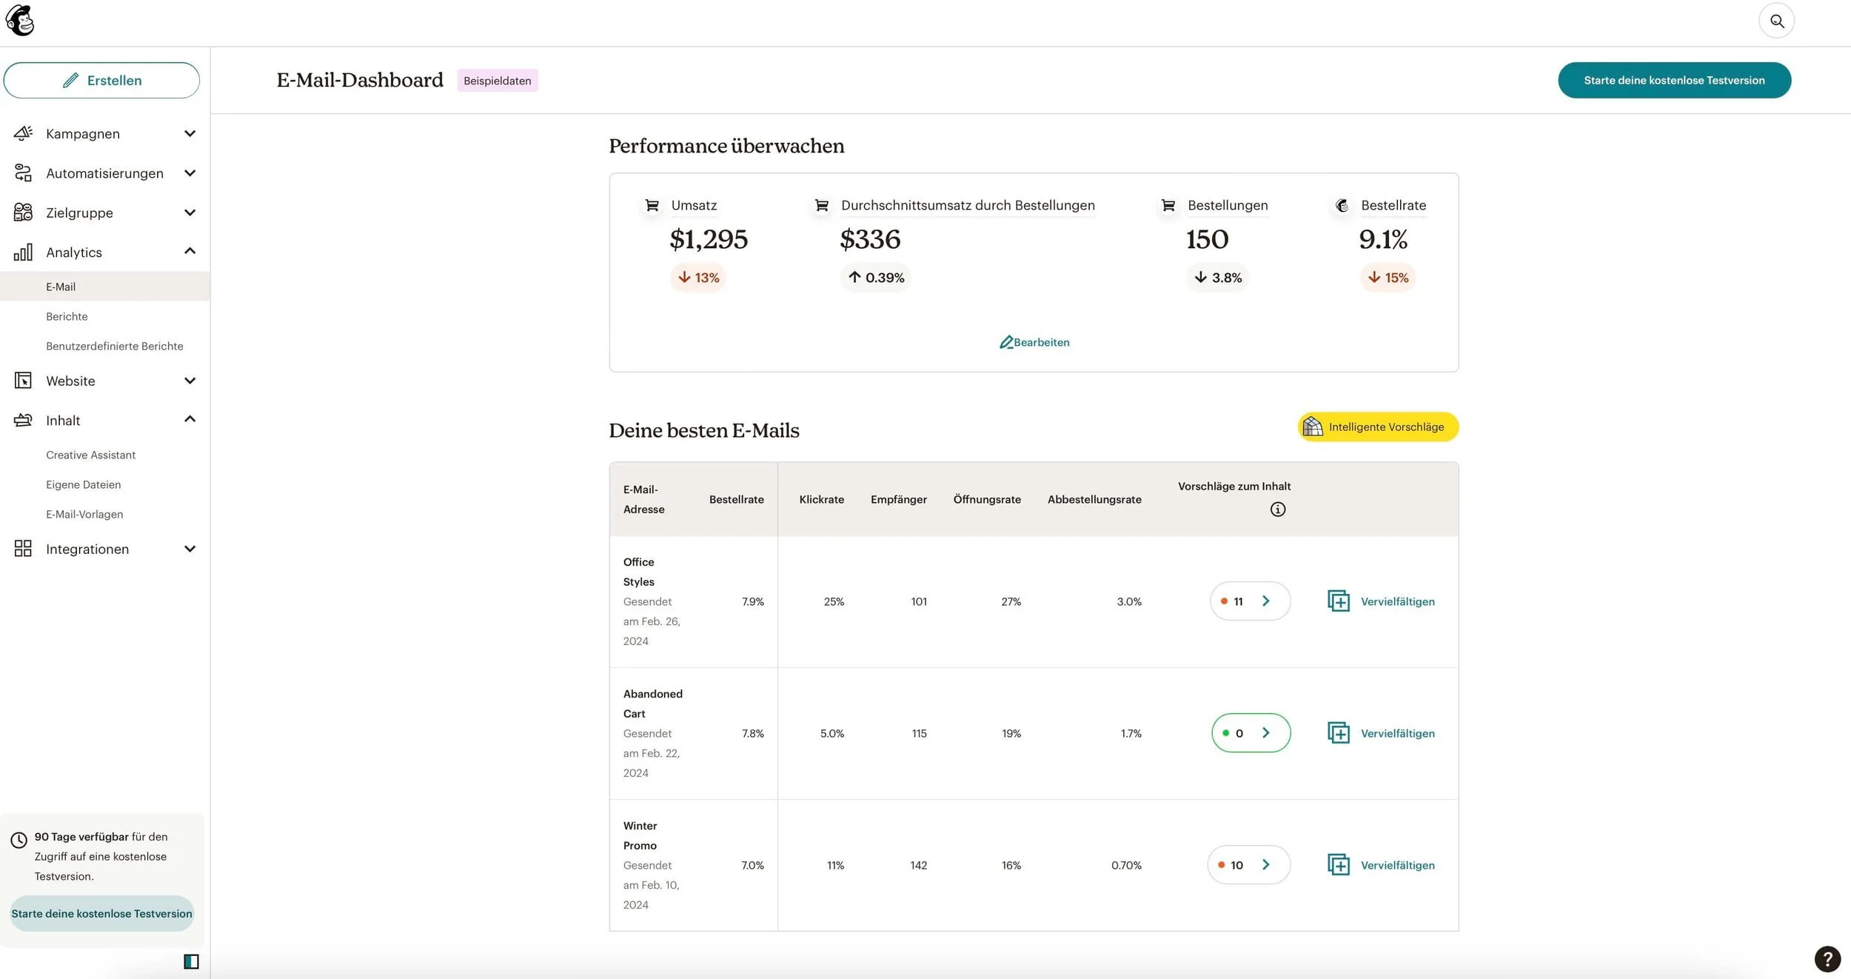Open search with magnifying glass icon
The width and height of the screenshot is (1851, 979).
tap(1776, 21)
